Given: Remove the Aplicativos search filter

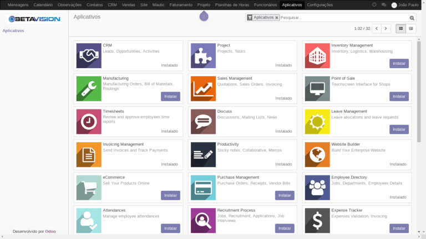Looking at the screenshot, I should coord(277,18).
